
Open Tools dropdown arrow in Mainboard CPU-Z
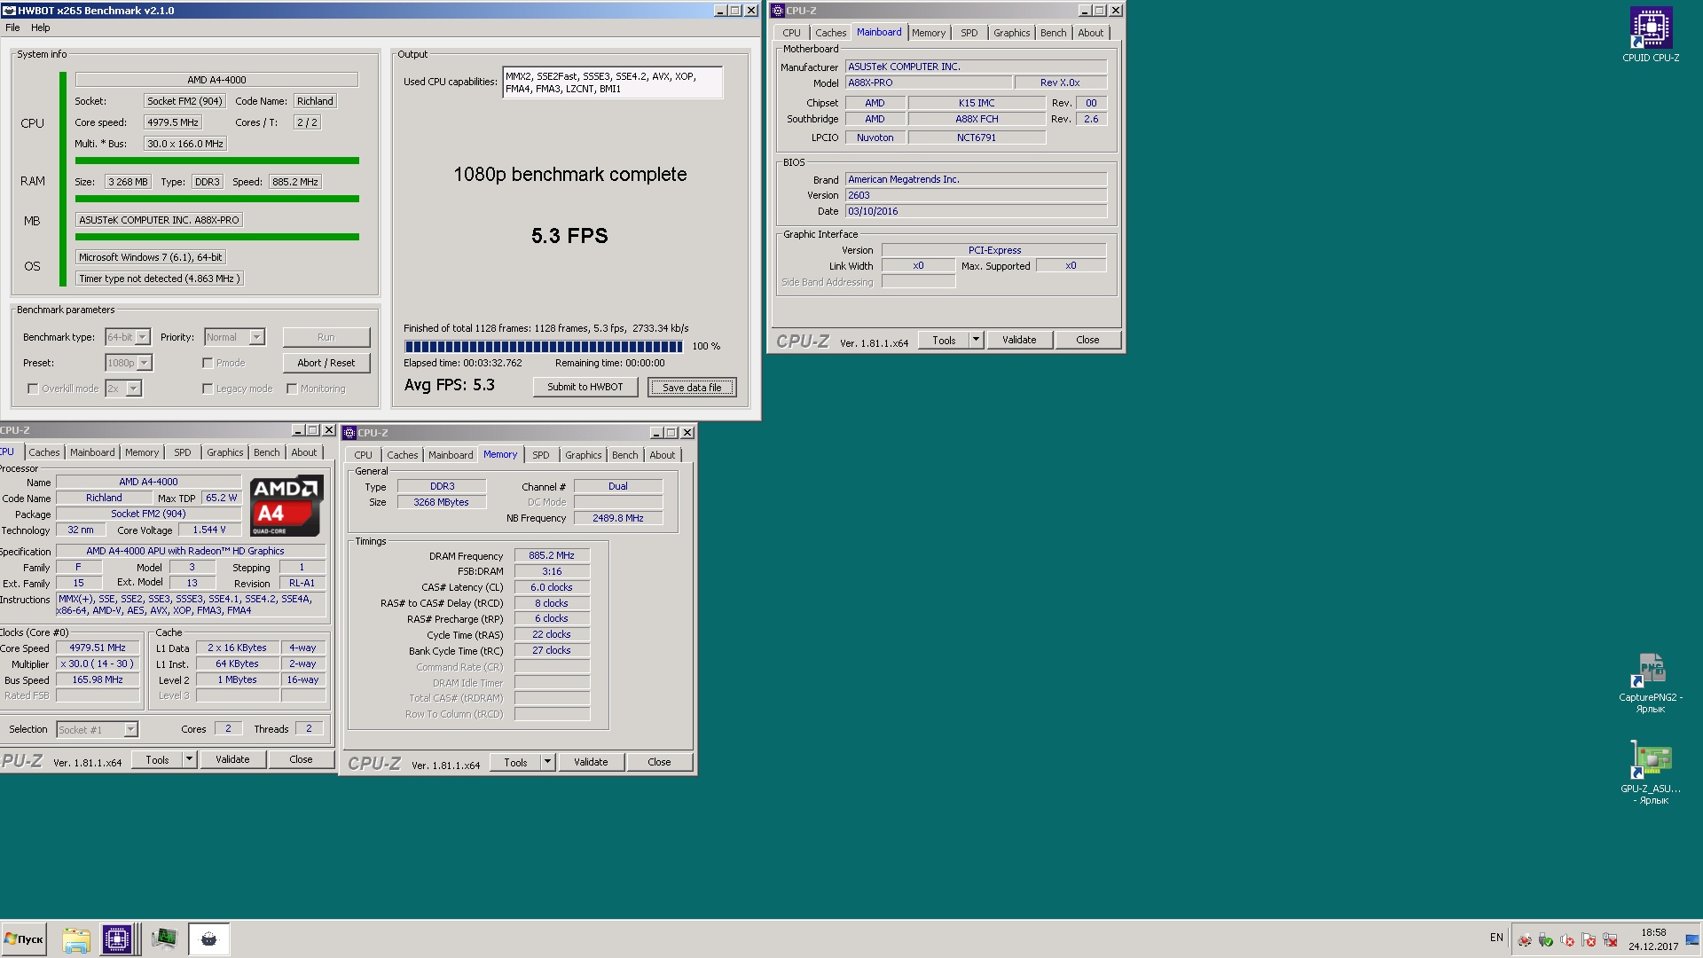coord(976,340)
